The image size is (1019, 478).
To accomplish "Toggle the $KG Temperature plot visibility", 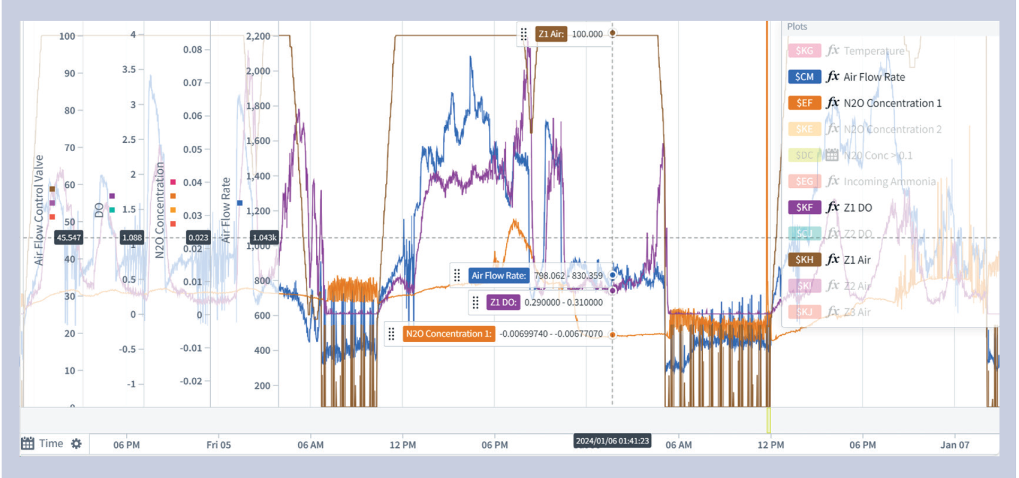I will tap(804, 50).
